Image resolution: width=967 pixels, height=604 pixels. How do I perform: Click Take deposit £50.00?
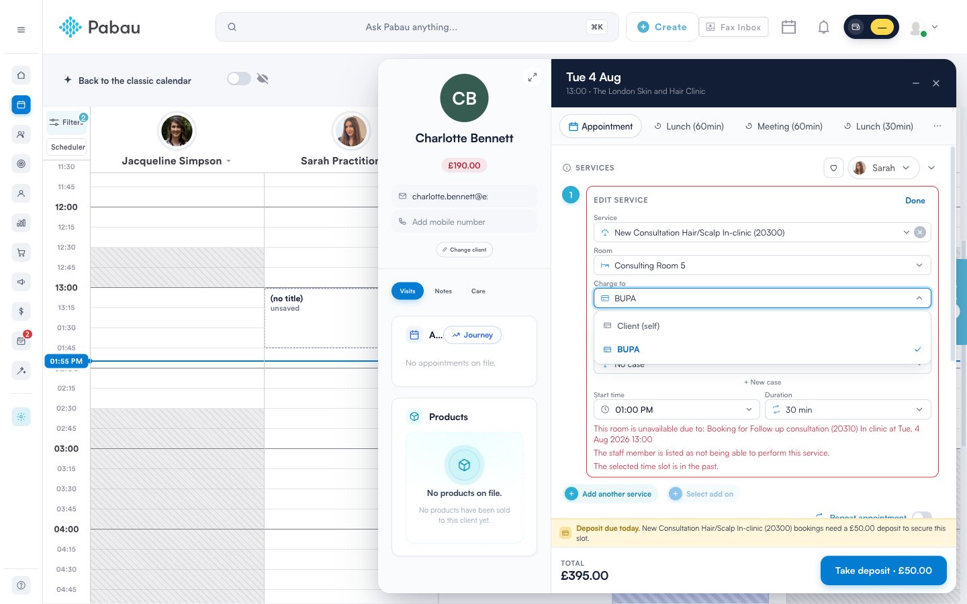[884, 570]
